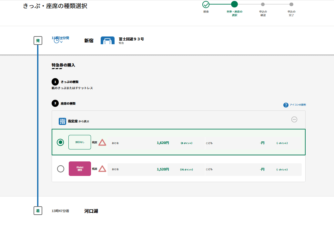Screen dimensions: 334x225
Task: Click the 列車・座席の選択 progress step
Action: coord(234,5)
